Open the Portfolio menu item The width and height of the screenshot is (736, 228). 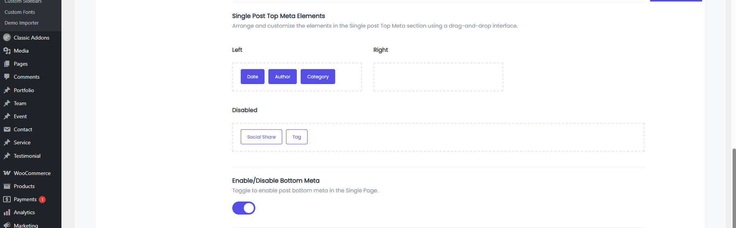[x=24, y=90]
